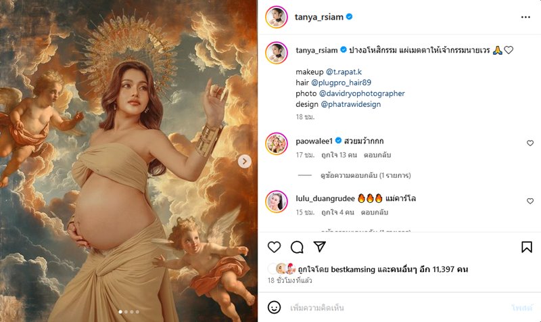Share post via paper plane icon
This screenshot has height=322, width=541.
(x=319, y=247)
